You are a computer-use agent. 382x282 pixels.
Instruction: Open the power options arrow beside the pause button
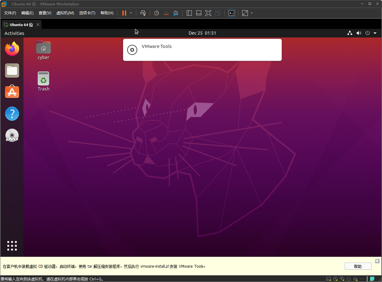pyautogui.click(x=131, y=13)
